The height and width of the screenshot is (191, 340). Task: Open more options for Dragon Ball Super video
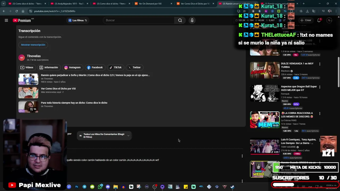tap(320, 87)
